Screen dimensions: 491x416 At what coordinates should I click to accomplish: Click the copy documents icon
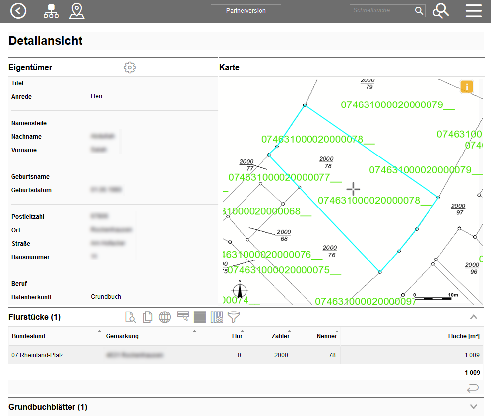(x=147, y=317)
